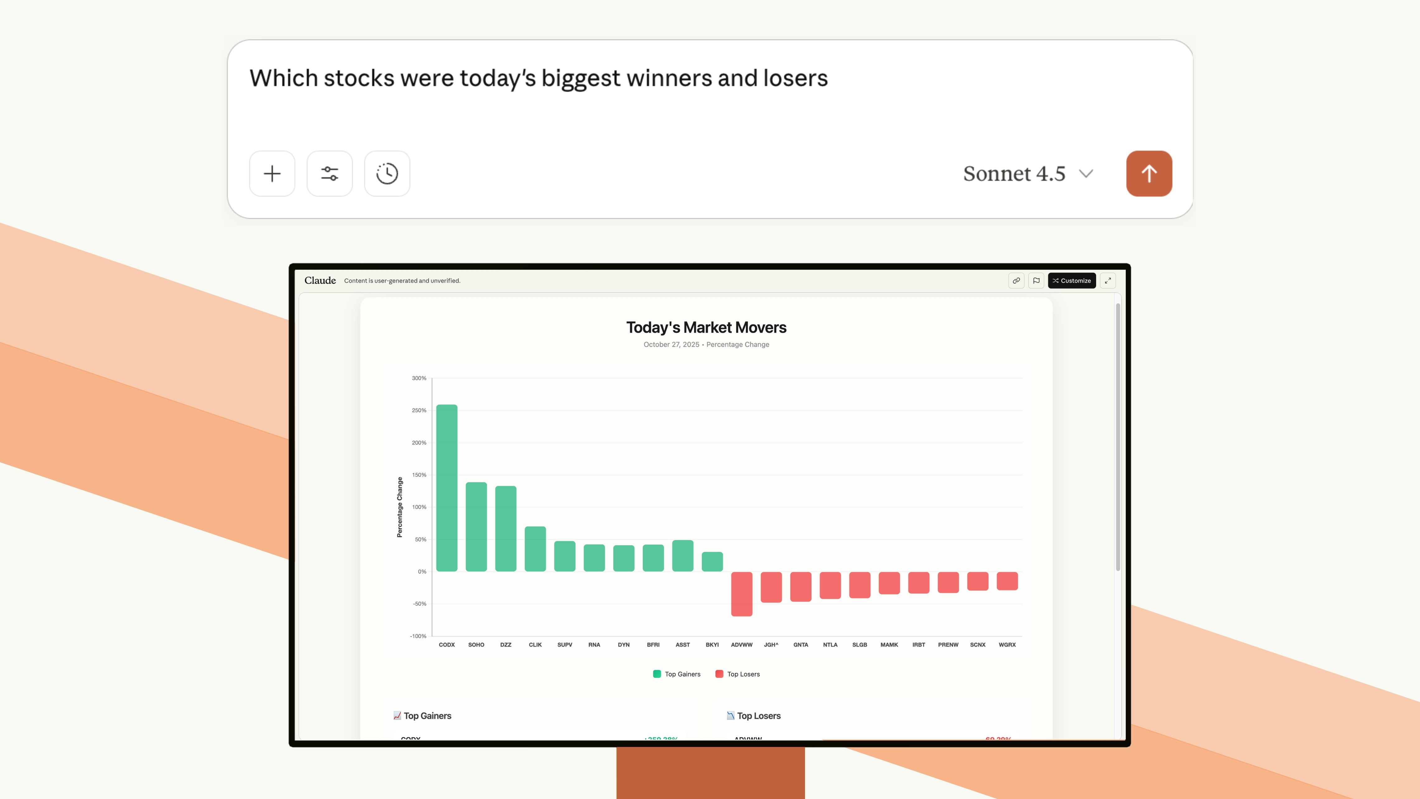Click the Top Gainers section heading

(x=427, y=716)
